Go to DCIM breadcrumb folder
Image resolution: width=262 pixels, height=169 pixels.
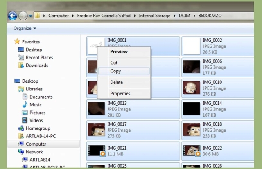coord(185,16)
